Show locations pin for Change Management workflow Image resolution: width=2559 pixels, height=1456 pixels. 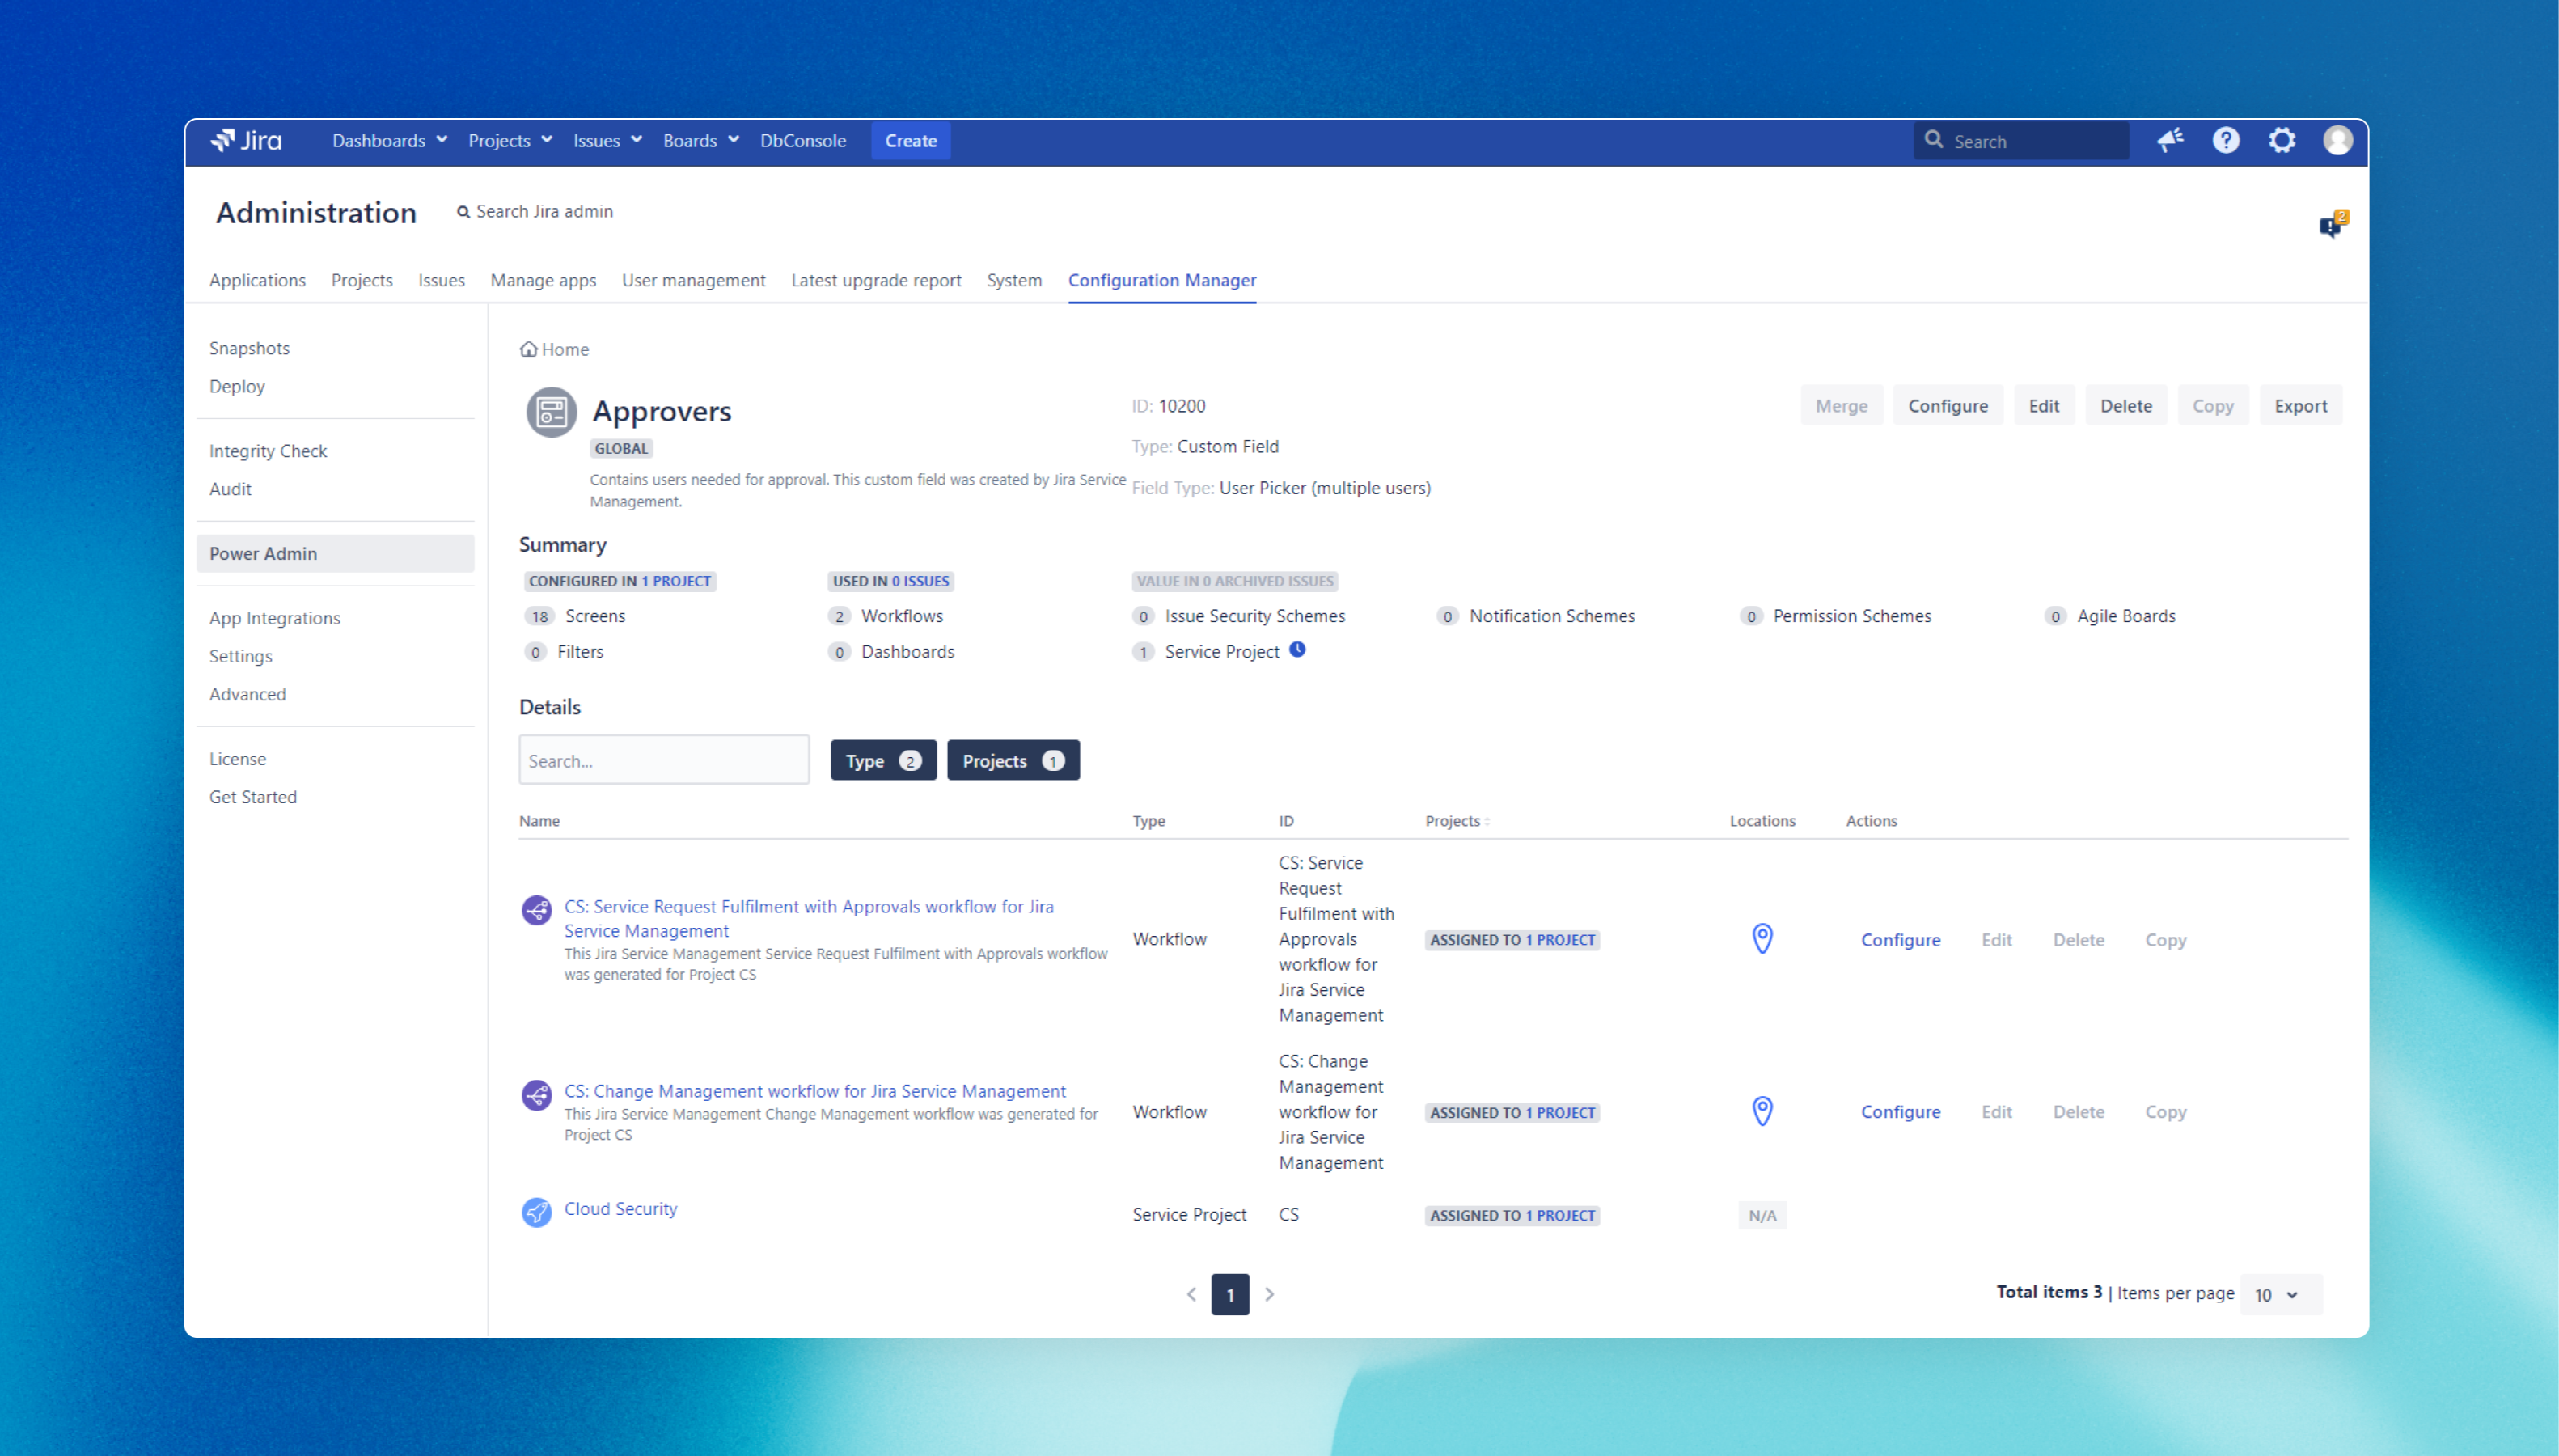click(x=1762, y=1112)
